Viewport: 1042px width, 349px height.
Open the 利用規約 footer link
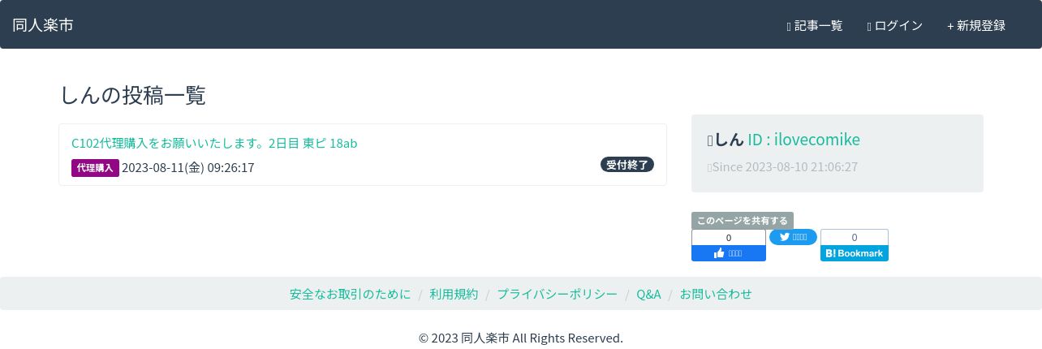[x=454, y=294]
